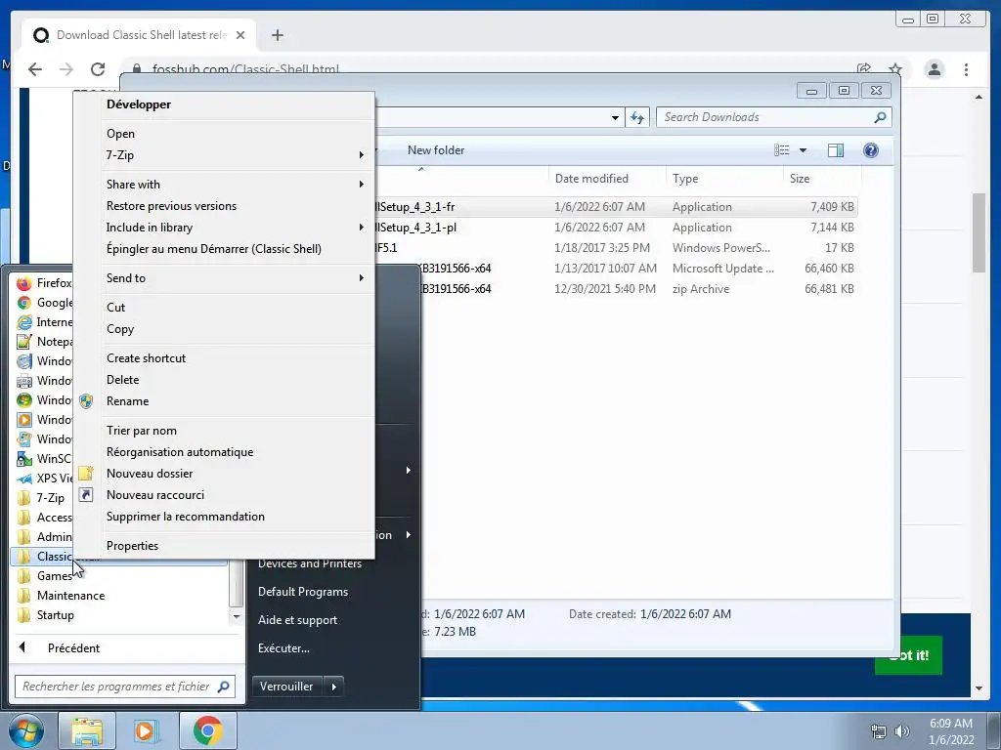Toggle the Explorer preview pane icon

(x=836, y=150)
